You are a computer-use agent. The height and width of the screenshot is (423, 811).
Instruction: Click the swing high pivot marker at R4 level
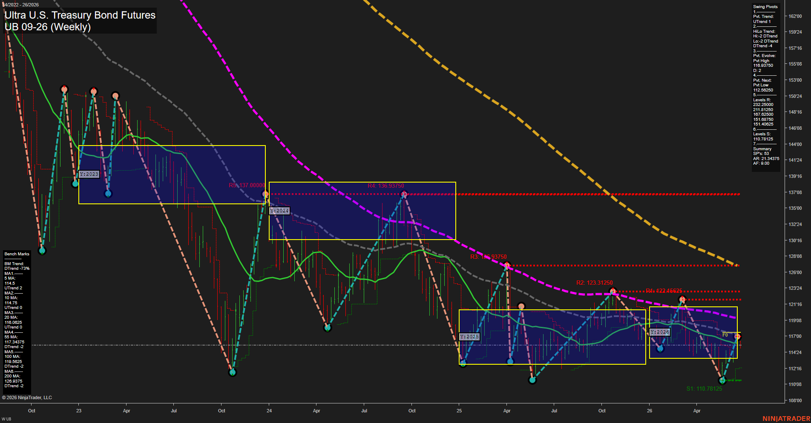point(404,194)
